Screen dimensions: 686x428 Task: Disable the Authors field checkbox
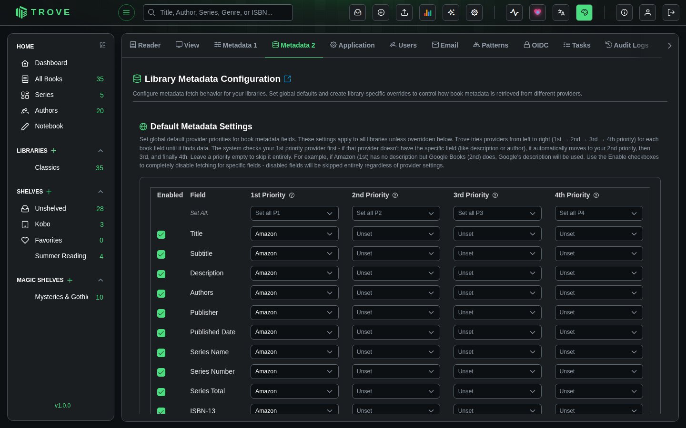coord(161,293)
